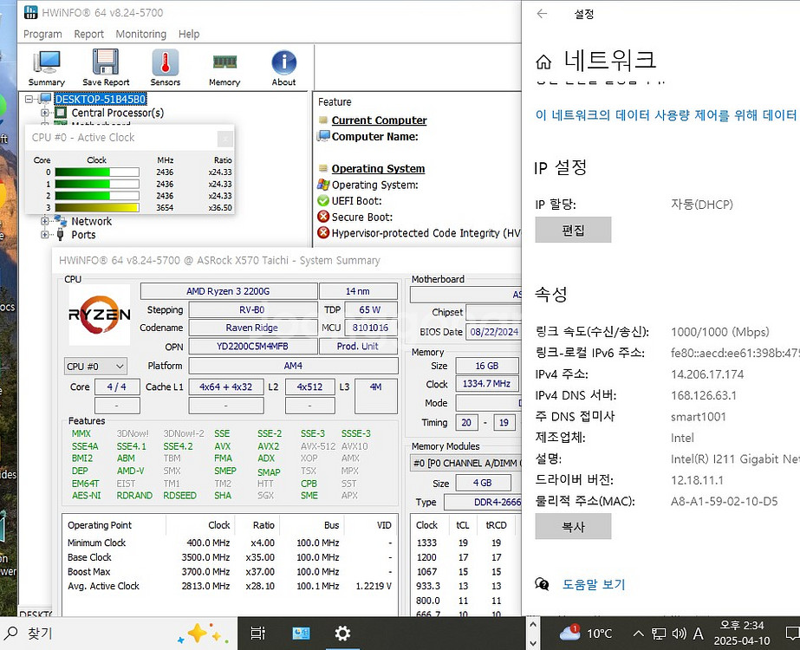Viewport: 800px width, 650px height.
Task: Click the 복사 (Copy) button
Action: click(x=573, y=527)
